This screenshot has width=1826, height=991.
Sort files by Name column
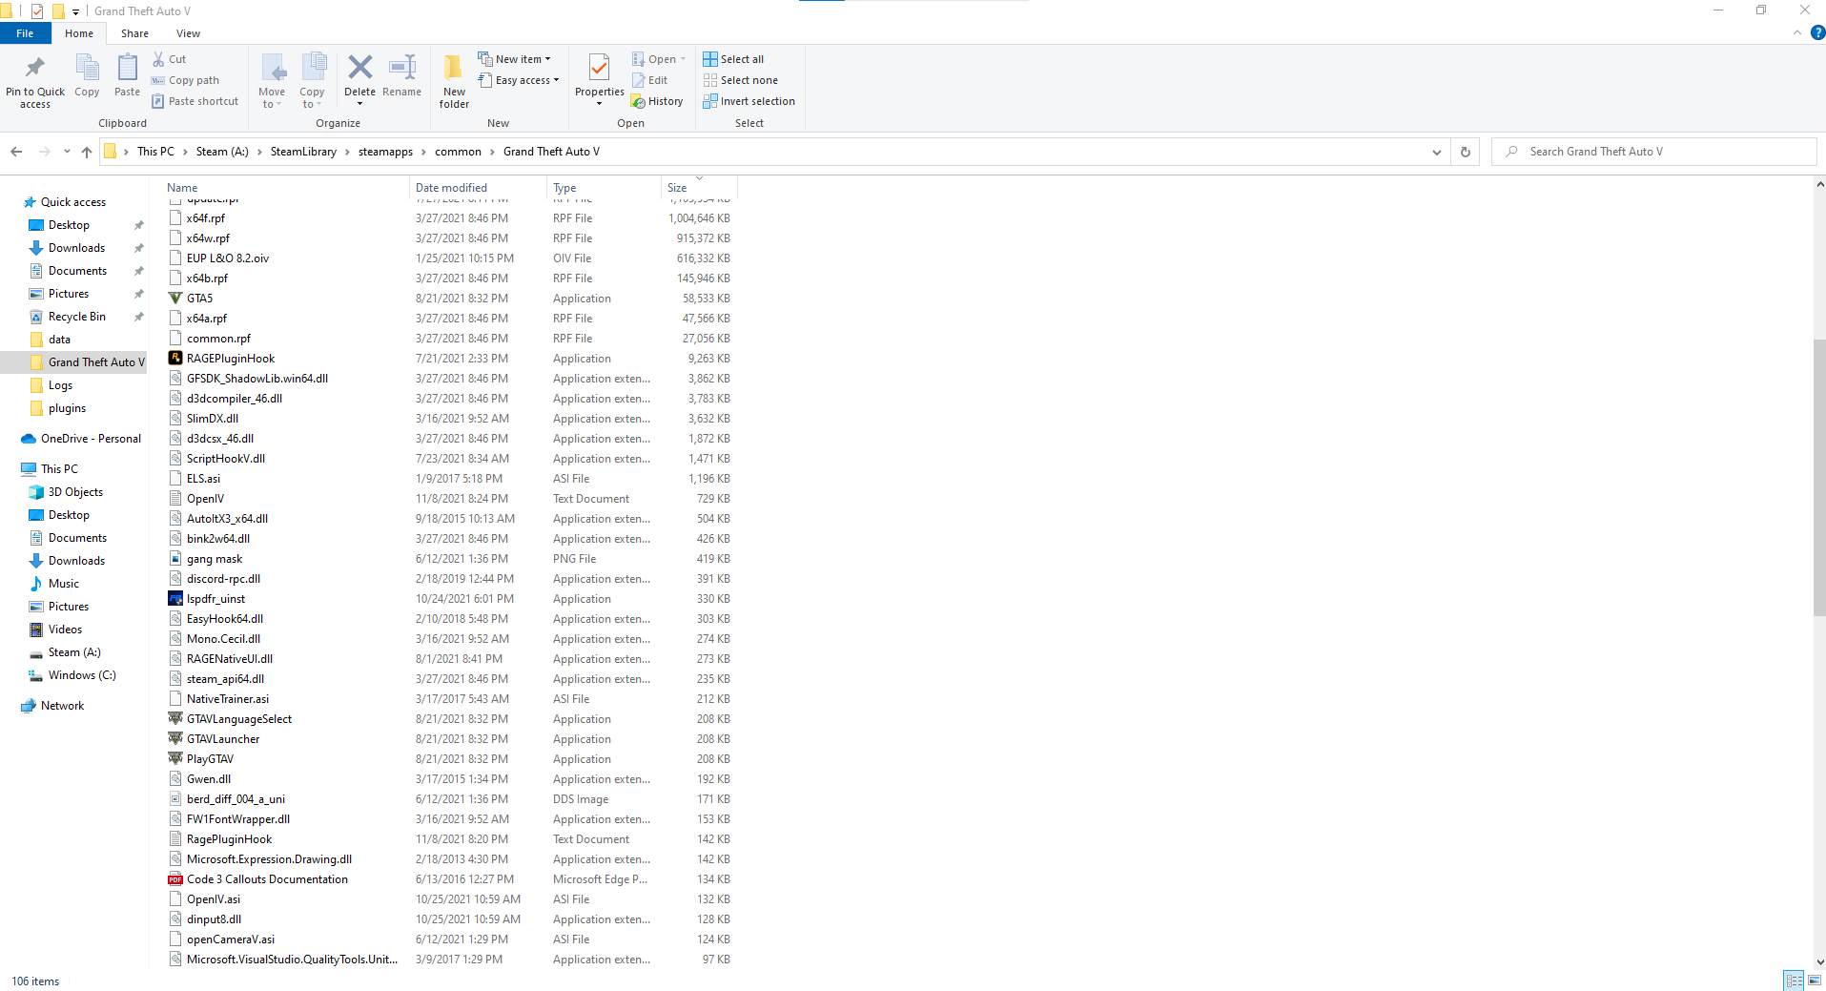click(x=286, y=188)
